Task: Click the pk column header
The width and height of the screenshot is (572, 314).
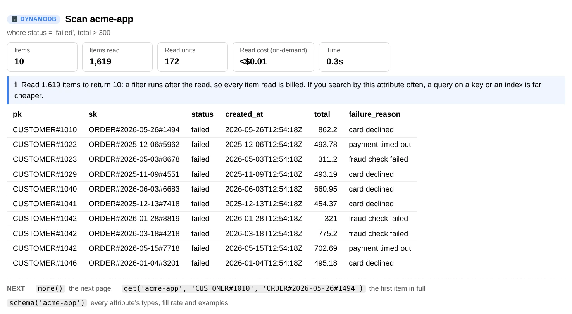Action: click(x=17, y=114)
